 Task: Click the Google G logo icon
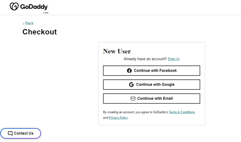[131, 85]
